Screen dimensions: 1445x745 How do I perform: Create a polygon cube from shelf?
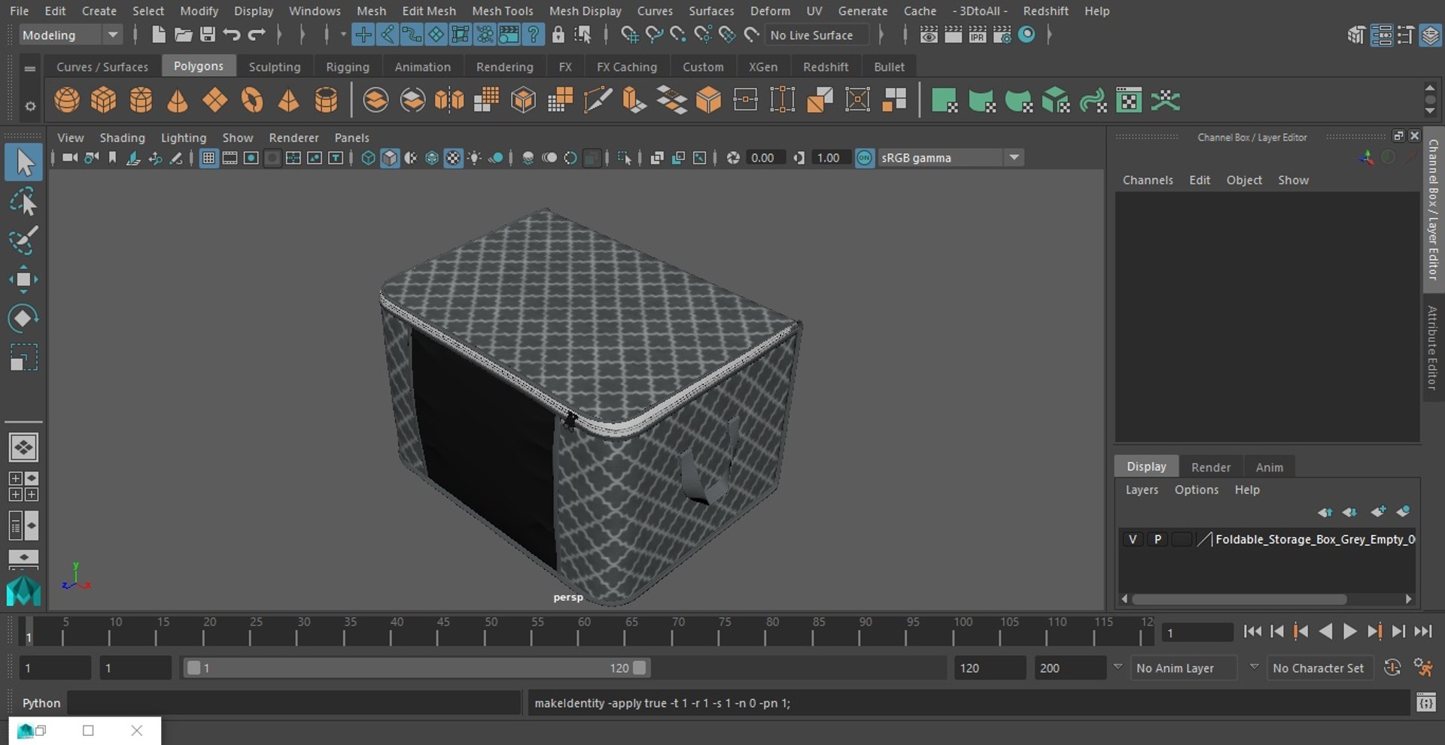coord(104,100)
